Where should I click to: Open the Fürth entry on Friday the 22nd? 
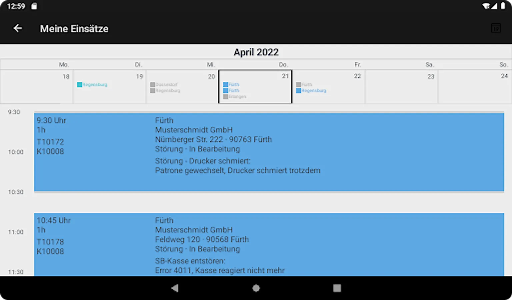[x=304, y=85]
